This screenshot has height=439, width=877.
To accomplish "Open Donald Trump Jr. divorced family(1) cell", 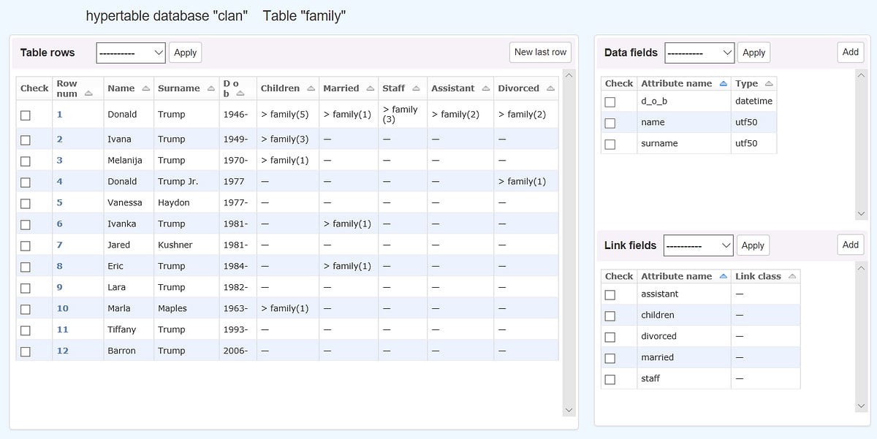I will [522, 182].
